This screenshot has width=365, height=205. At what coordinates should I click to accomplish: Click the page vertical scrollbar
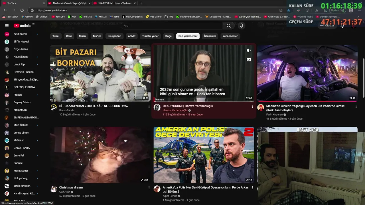click(x=363, y=78)
